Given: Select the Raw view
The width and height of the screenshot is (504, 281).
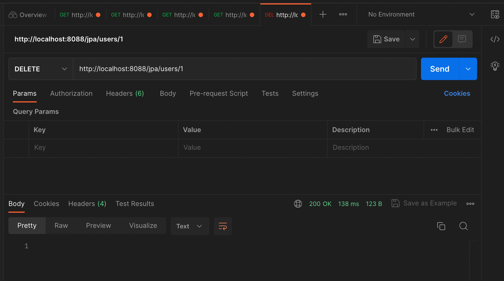Looking at the screenshot, I should (61, 226).
